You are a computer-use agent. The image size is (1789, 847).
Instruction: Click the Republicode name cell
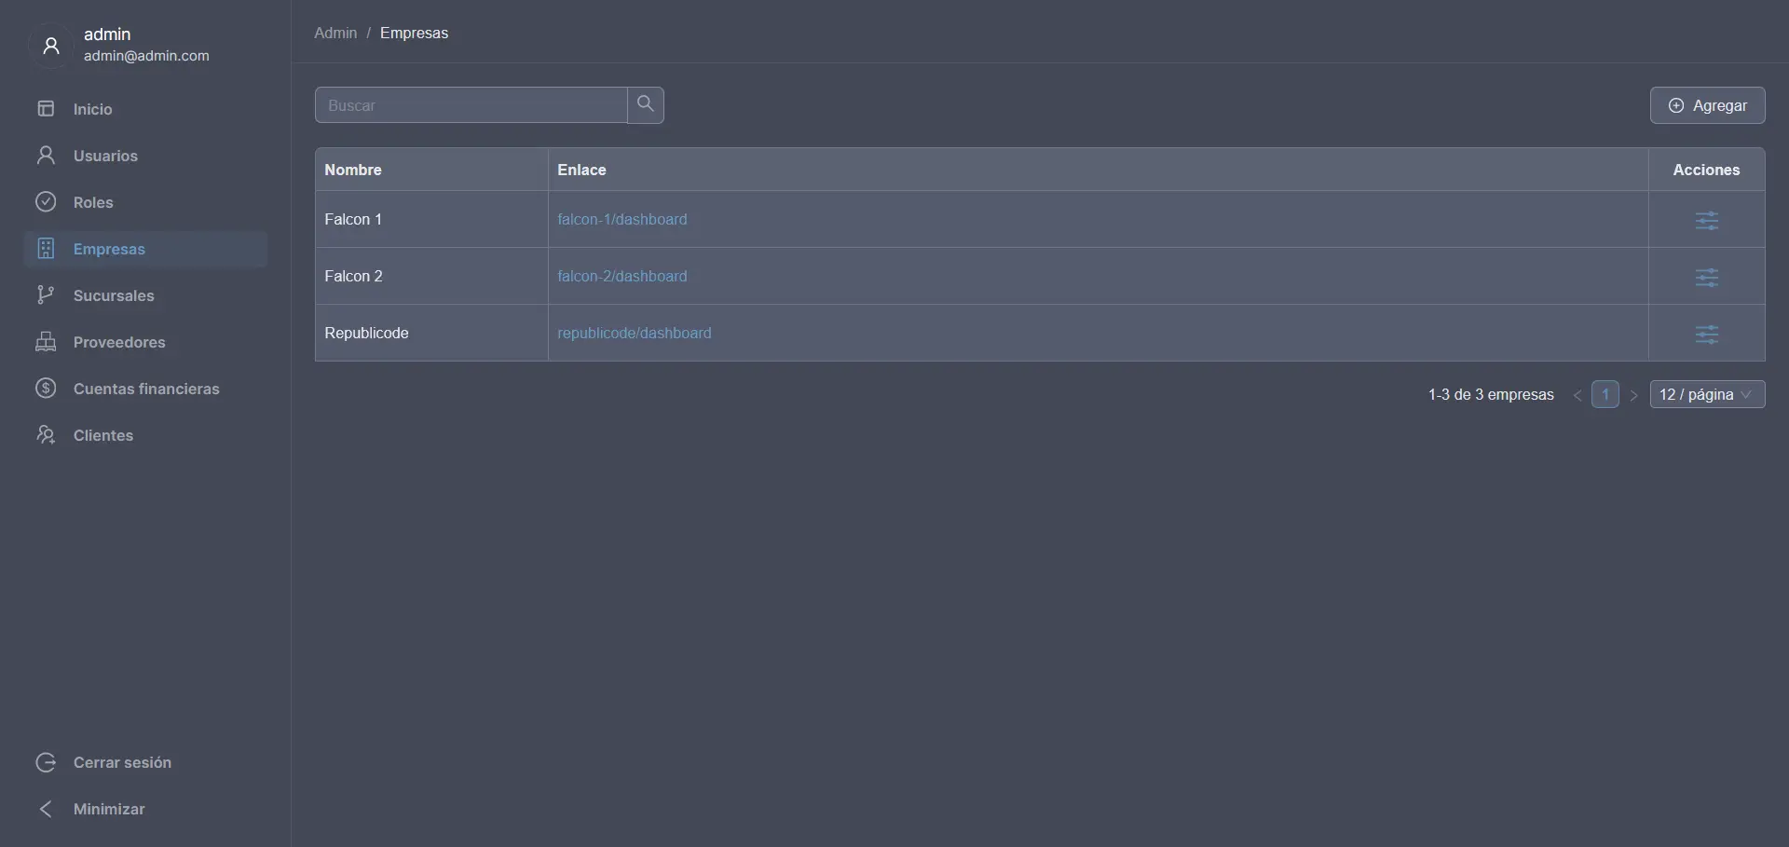(x=431, y=333)
